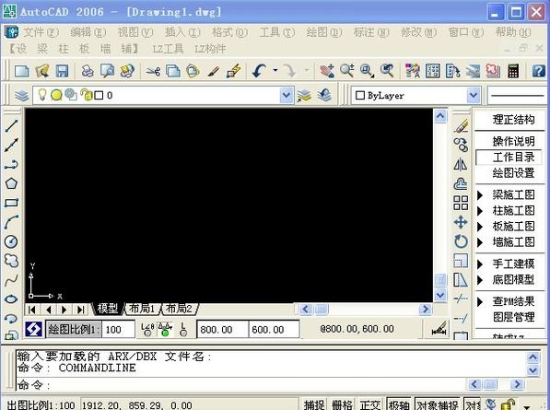
Task: Switch to the 布局2 tab
Action: (179, 309)
